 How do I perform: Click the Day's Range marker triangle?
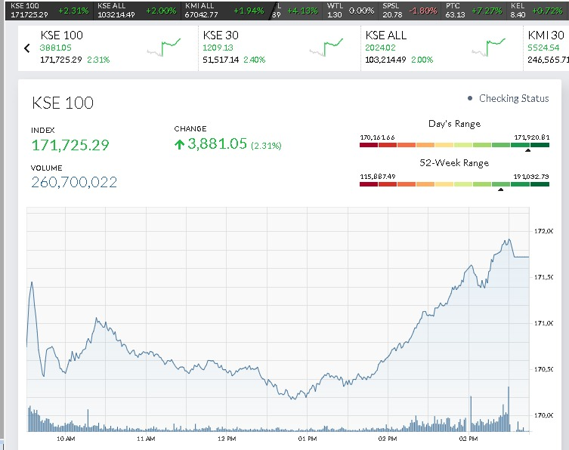coord(528,150)
